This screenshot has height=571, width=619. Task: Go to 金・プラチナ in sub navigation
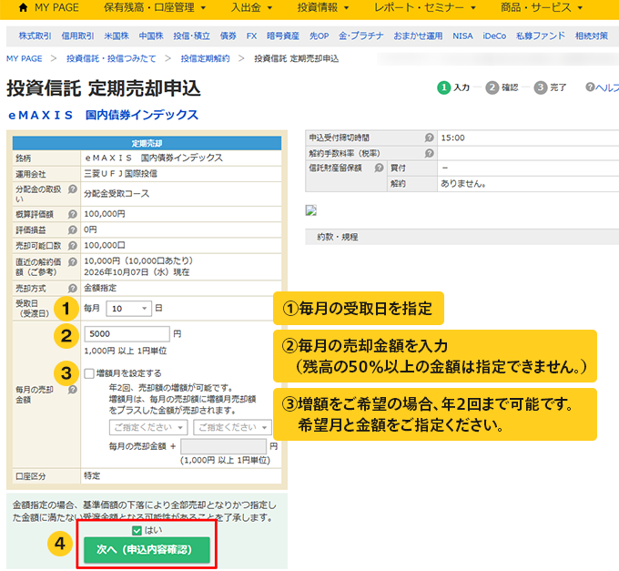(x=360, y=36)
